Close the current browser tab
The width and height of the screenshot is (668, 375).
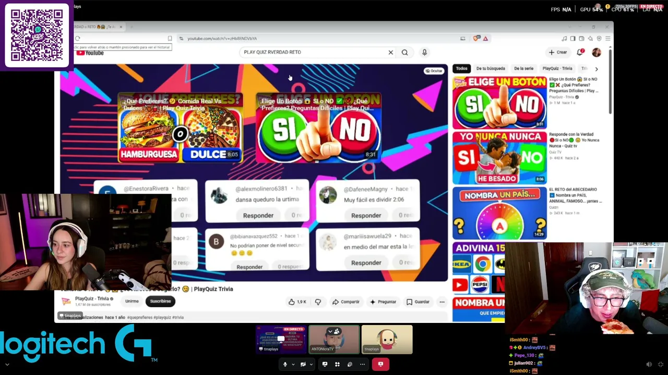[121, 27]
